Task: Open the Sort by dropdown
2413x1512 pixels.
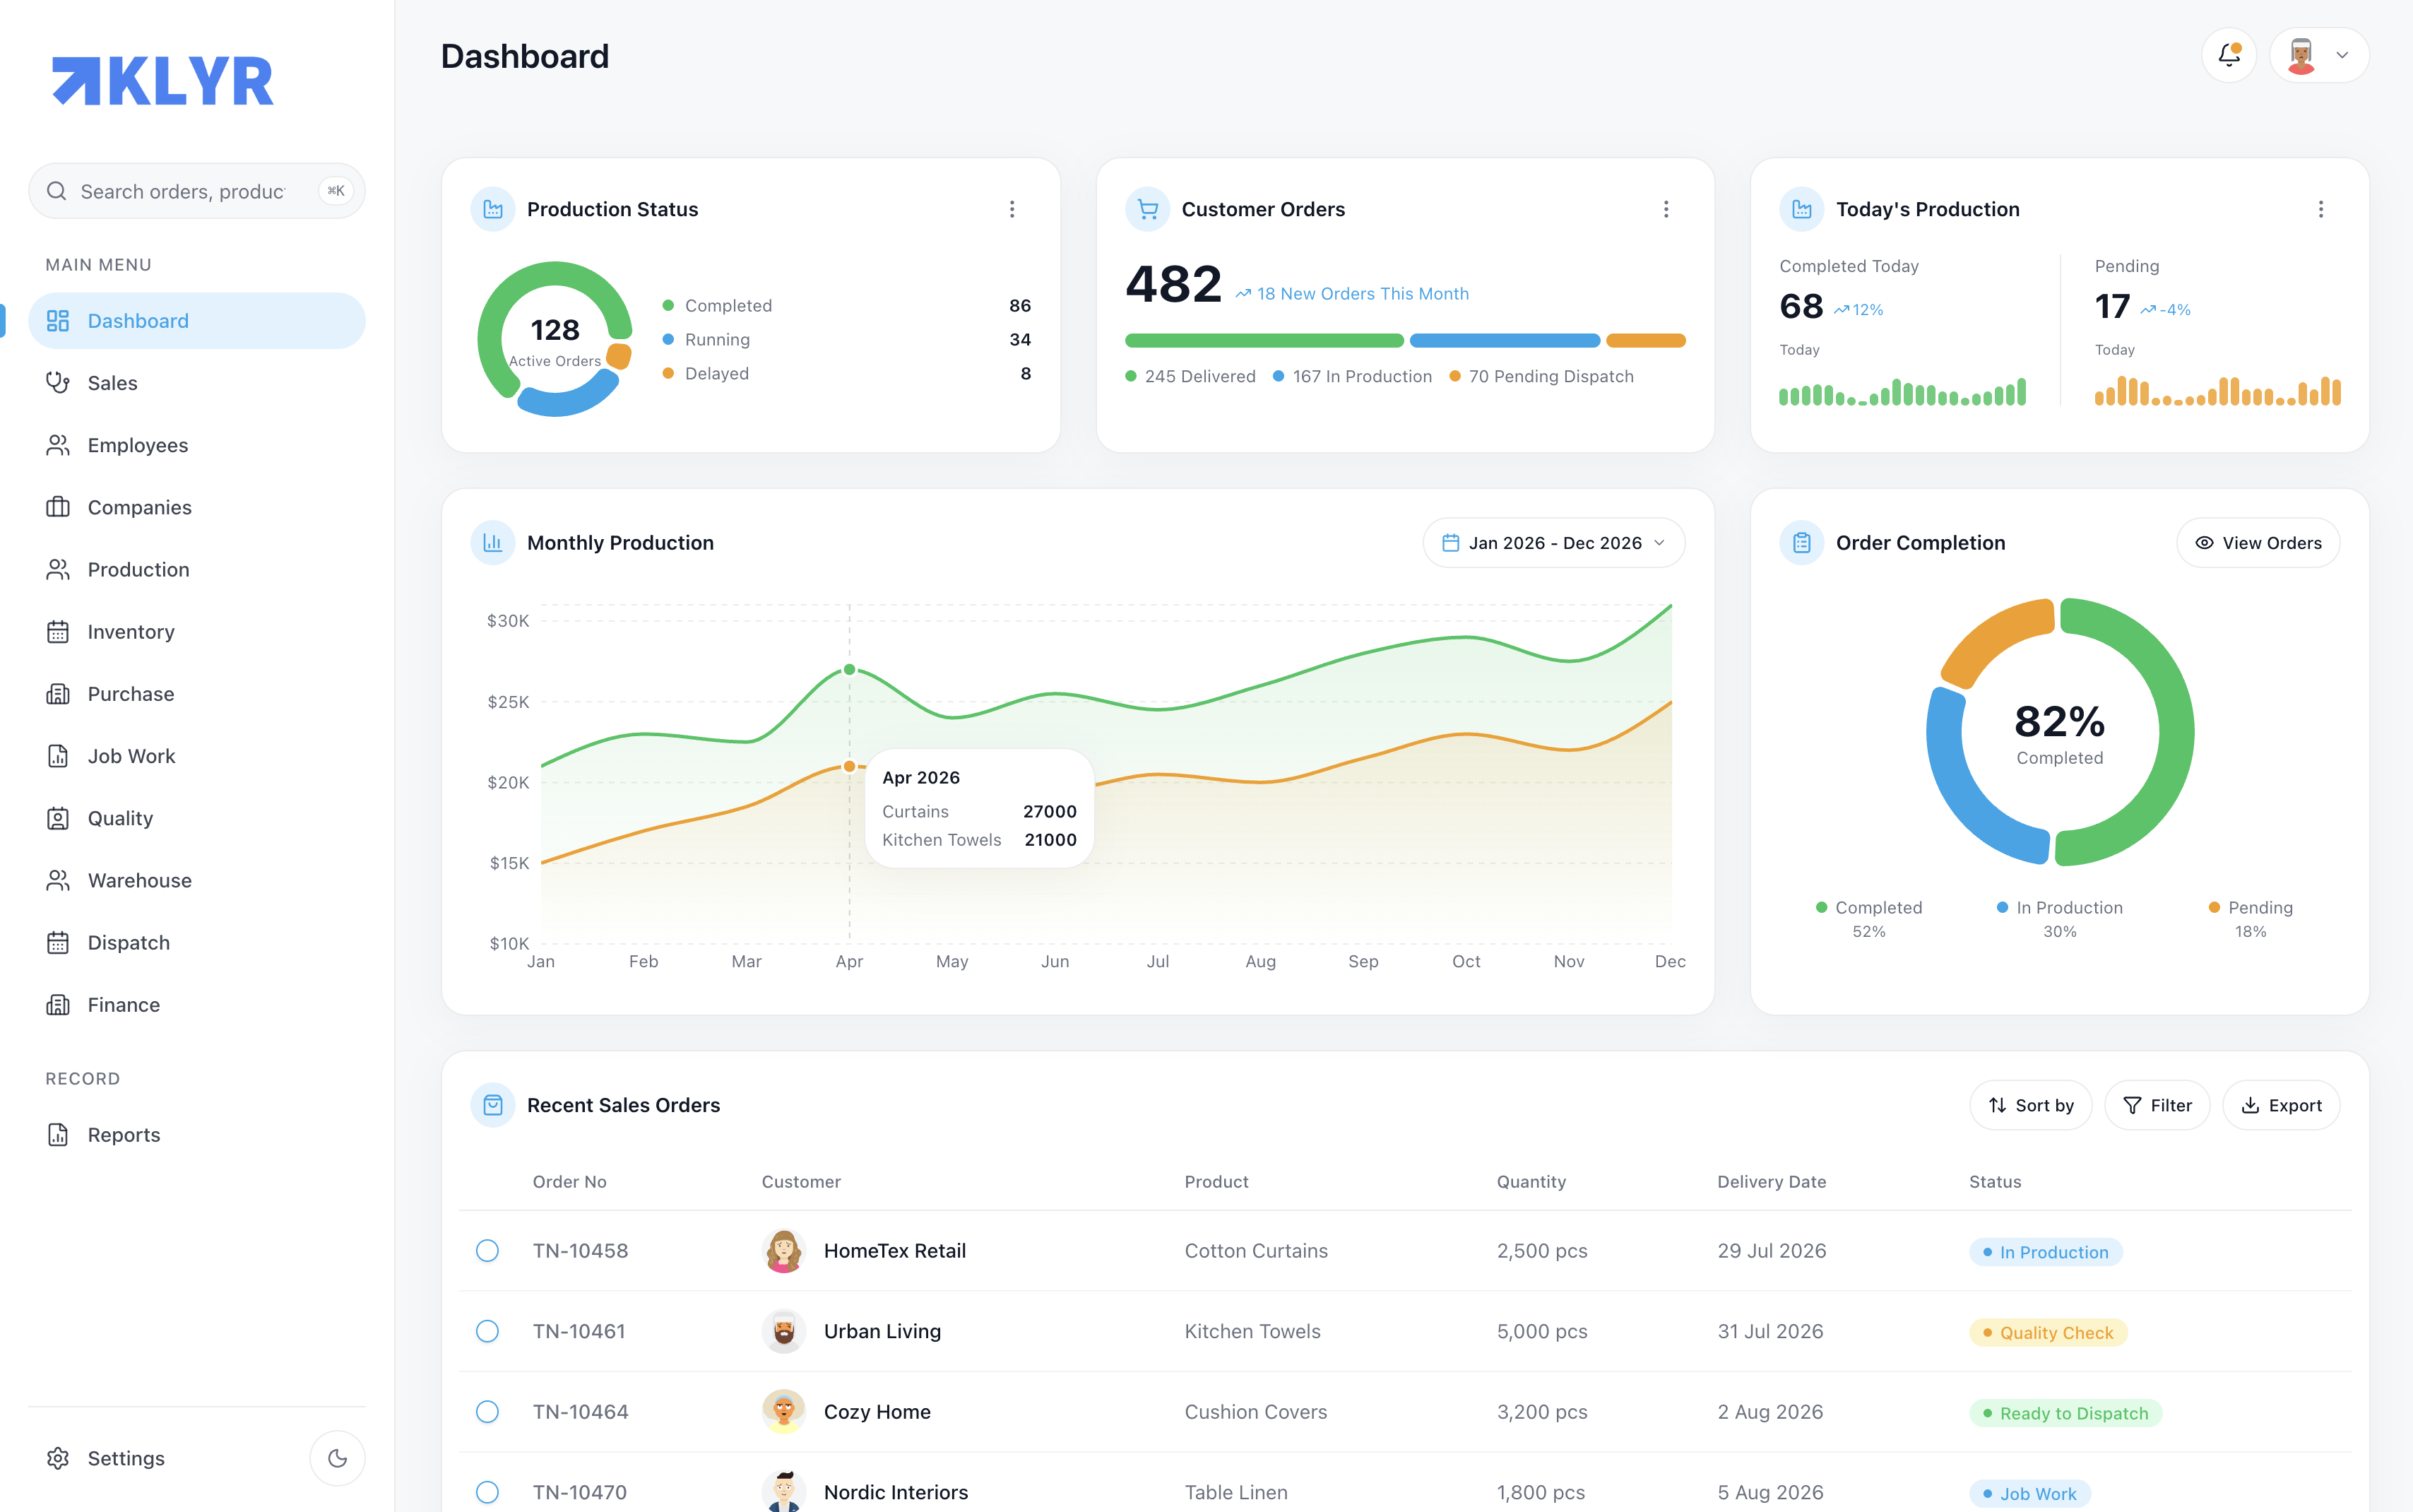Action: pos(2030,1105)
